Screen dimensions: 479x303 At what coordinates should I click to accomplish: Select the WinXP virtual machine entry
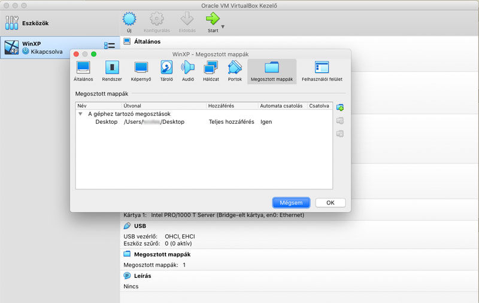point(60,48)
